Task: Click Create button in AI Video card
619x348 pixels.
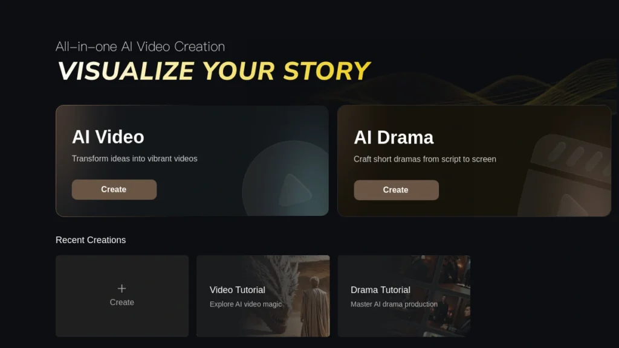Action: click(114, 189)
